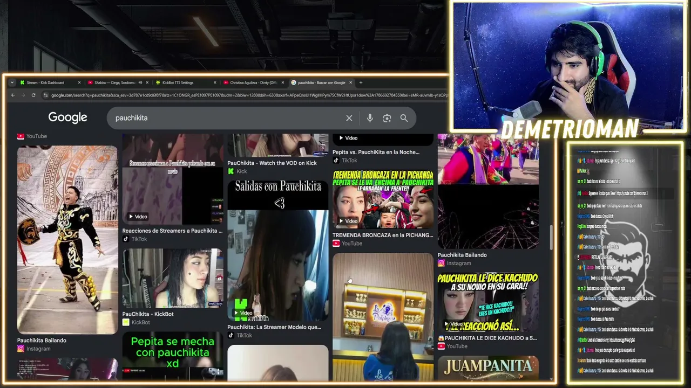This screenshot has width=691, height=388.
Task: Open the 'PauChikita - KickBot' image thumbnail
Action: click(x=173, y=278)
